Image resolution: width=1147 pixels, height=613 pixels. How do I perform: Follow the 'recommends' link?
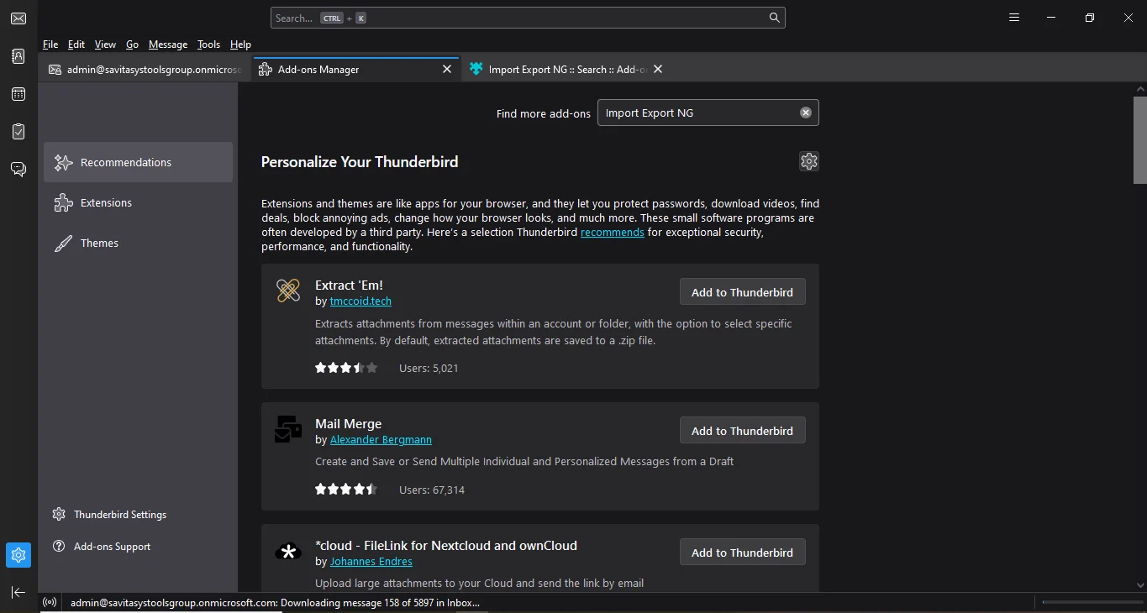pyautogui.click(x=613, y=232)
